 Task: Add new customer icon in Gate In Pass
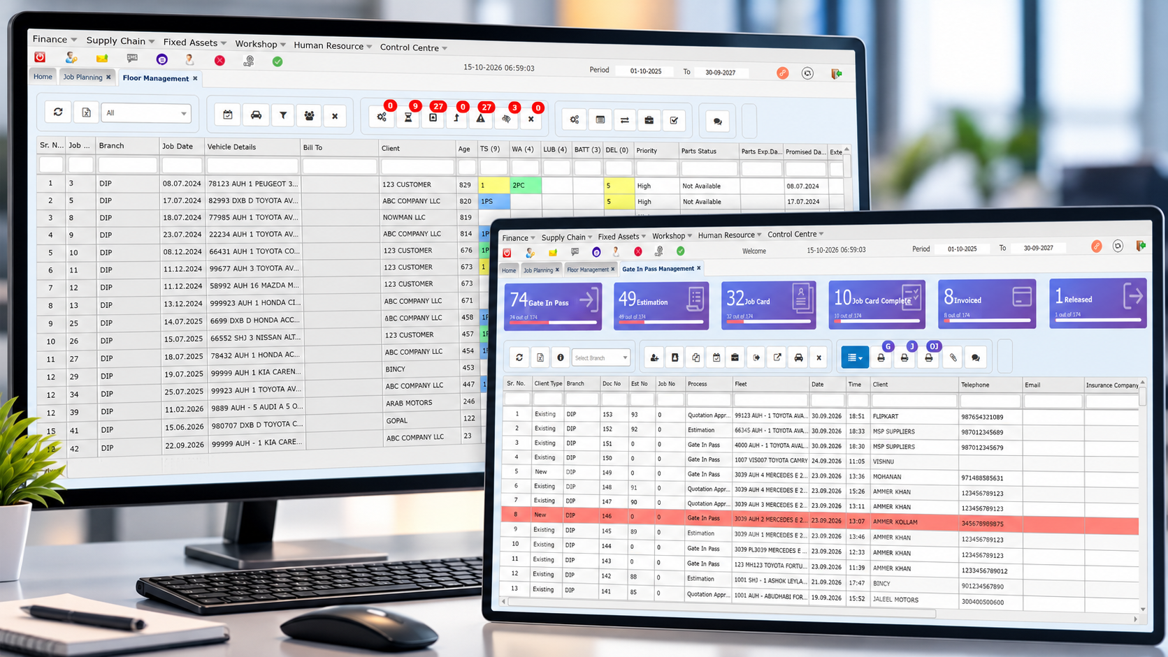(x=654, y=357)
